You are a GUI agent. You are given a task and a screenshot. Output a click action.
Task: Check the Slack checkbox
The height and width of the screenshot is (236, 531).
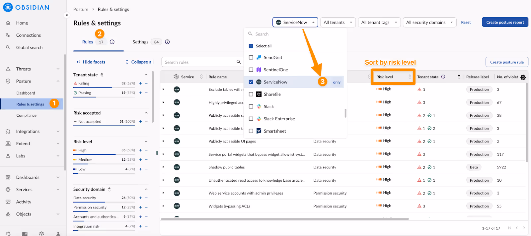point(251,106)
